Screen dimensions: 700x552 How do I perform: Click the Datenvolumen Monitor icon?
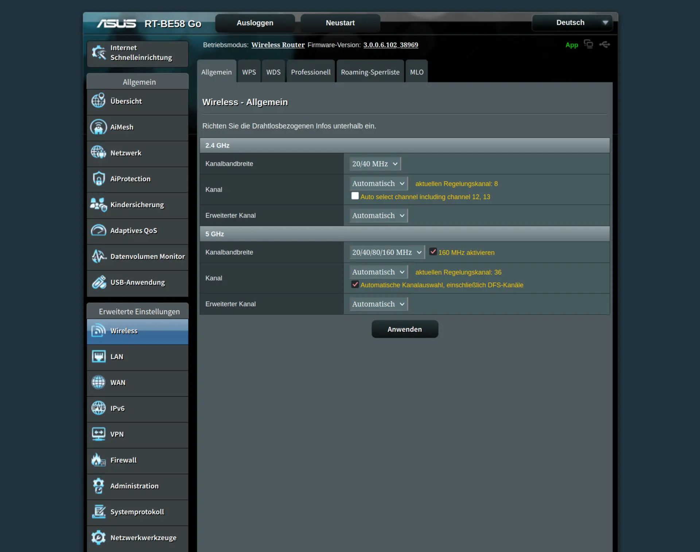98,257
